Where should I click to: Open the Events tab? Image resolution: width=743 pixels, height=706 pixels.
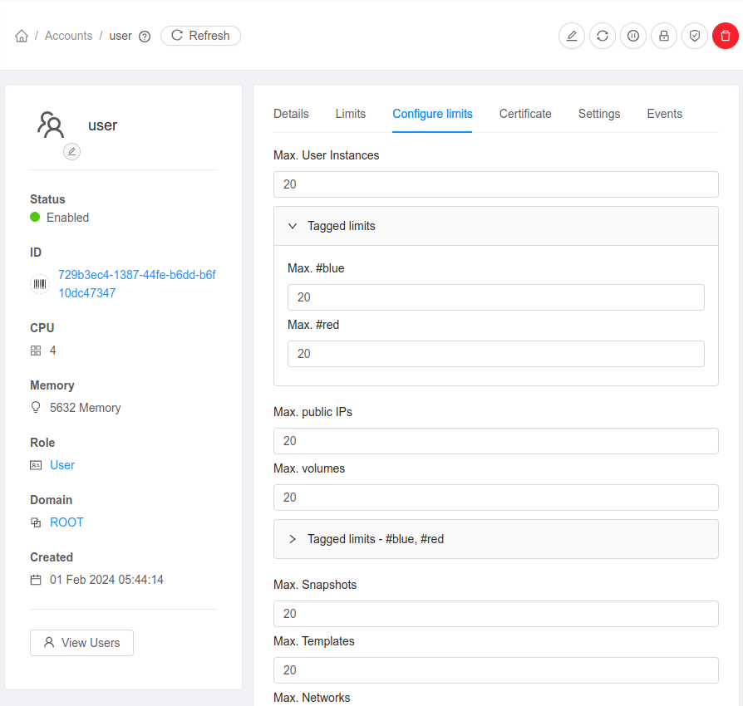664,114
